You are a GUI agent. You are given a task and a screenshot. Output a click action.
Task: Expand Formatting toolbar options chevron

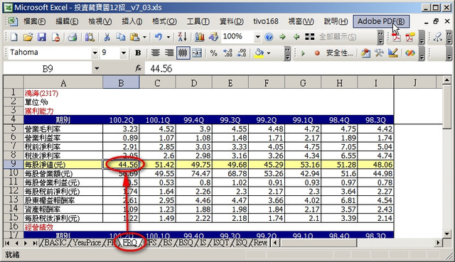click(x=287, y=53)
